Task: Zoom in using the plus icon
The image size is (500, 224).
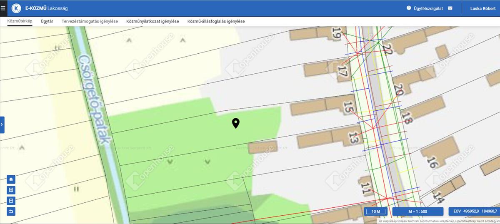Action: (11, 190)
